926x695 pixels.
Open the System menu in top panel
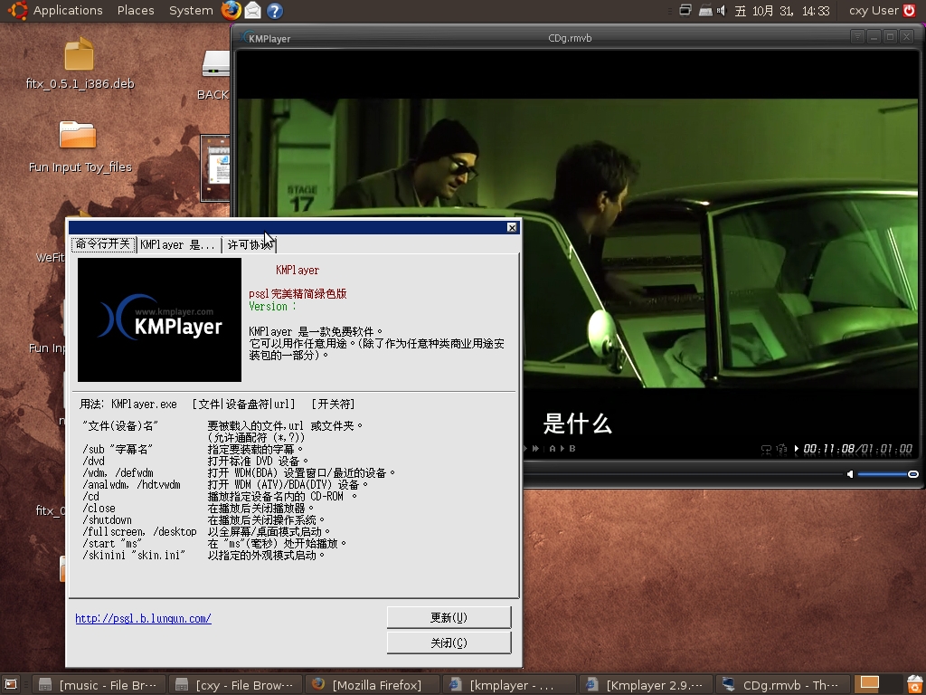[x=191, y=11]
